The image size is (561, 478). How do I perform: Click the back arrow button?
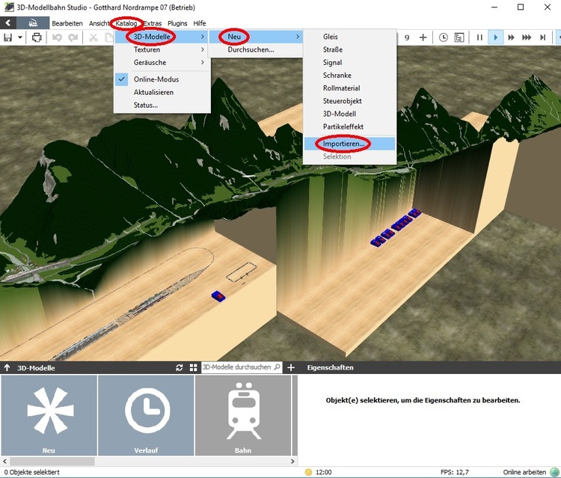[8, 23]
